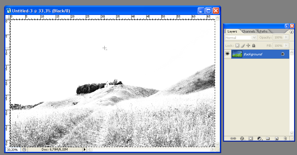Open the layer style fx menu
Viewport: 297px width, 155px height.
(242, 138)
